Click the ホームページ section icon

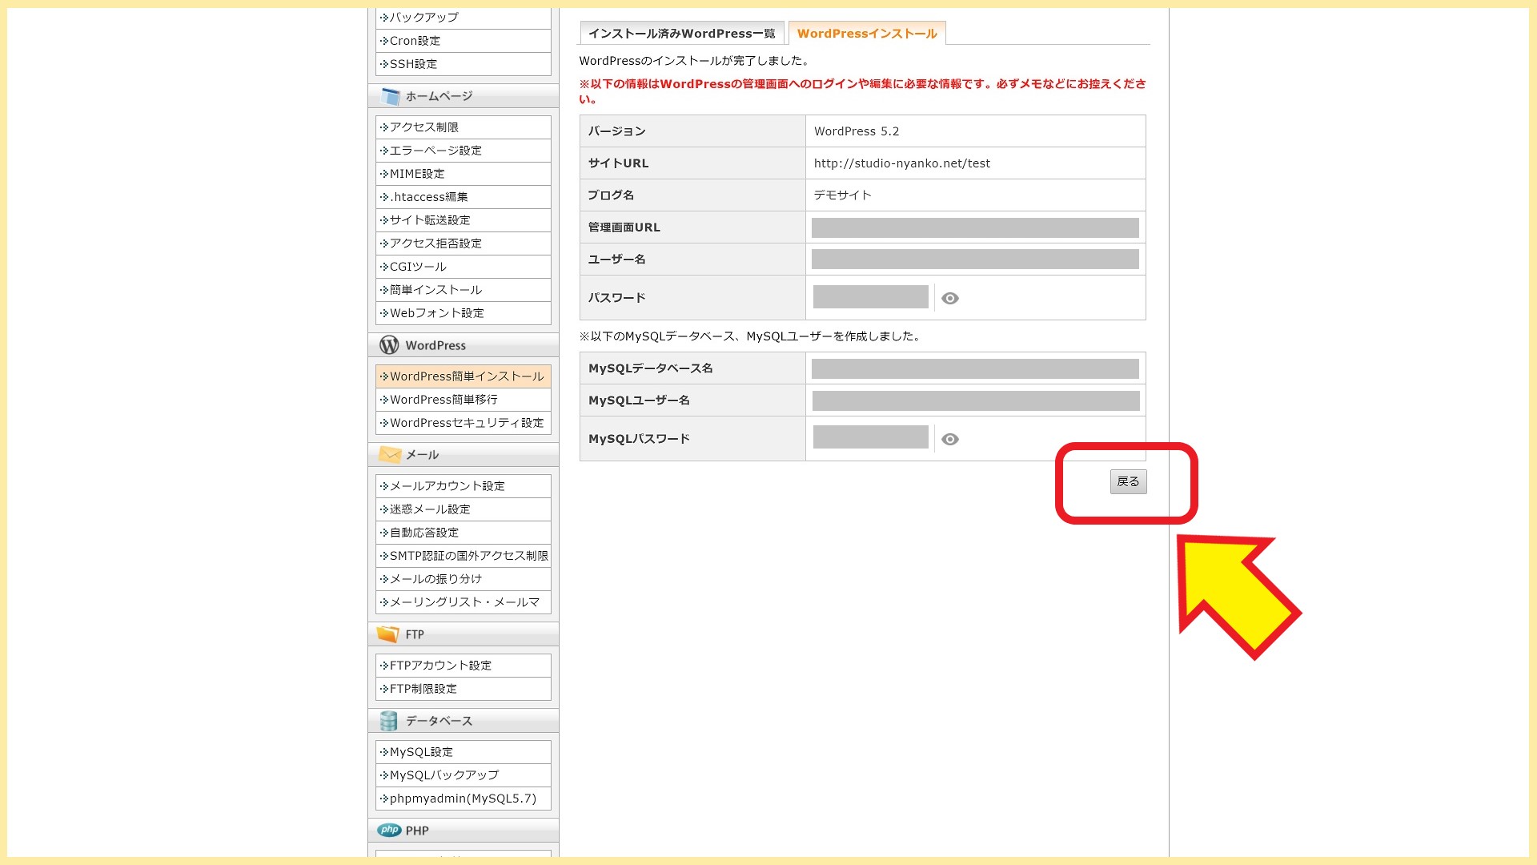[x=391, y=96]
